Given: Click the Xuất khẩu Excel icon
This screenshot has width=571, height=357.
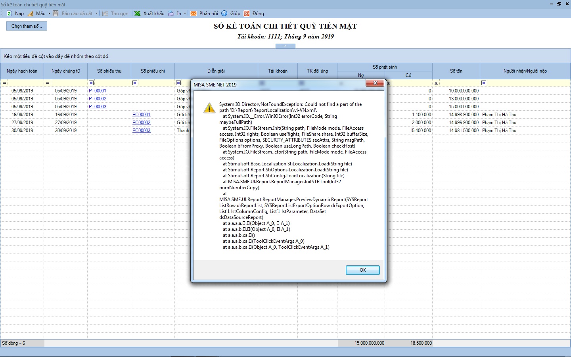Looking at the screenshot, I should 137,13.
